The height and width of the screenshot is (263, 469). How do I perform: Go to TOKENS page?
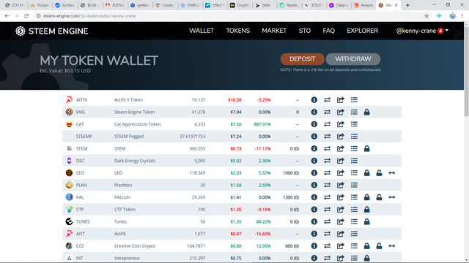pyautogui.click(x=237, y=31)
